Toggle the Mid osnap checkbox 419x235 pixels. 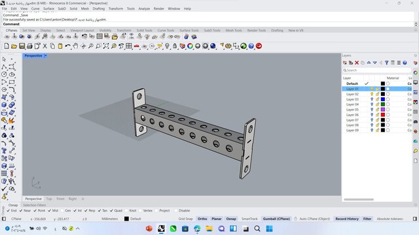tap(50, 210)
